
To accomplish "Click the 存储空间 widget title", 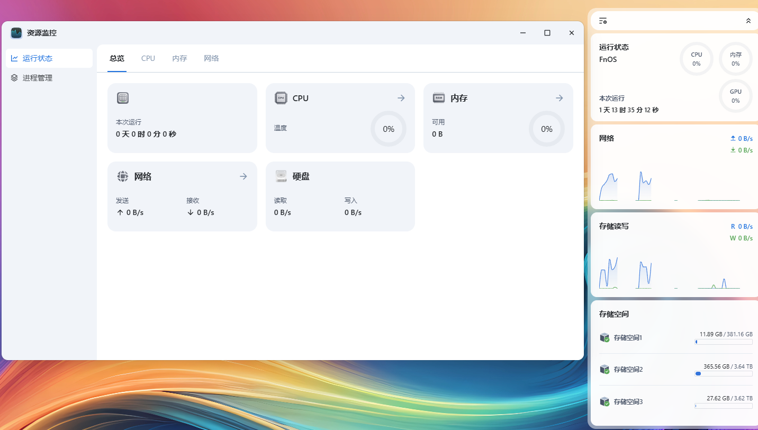I will (614, 314).
